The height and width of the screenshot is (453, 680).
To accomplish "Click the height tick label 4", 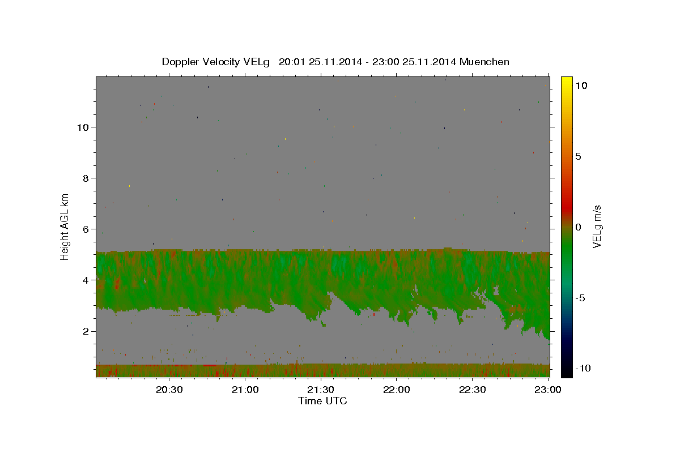I will tap(85, 280).
